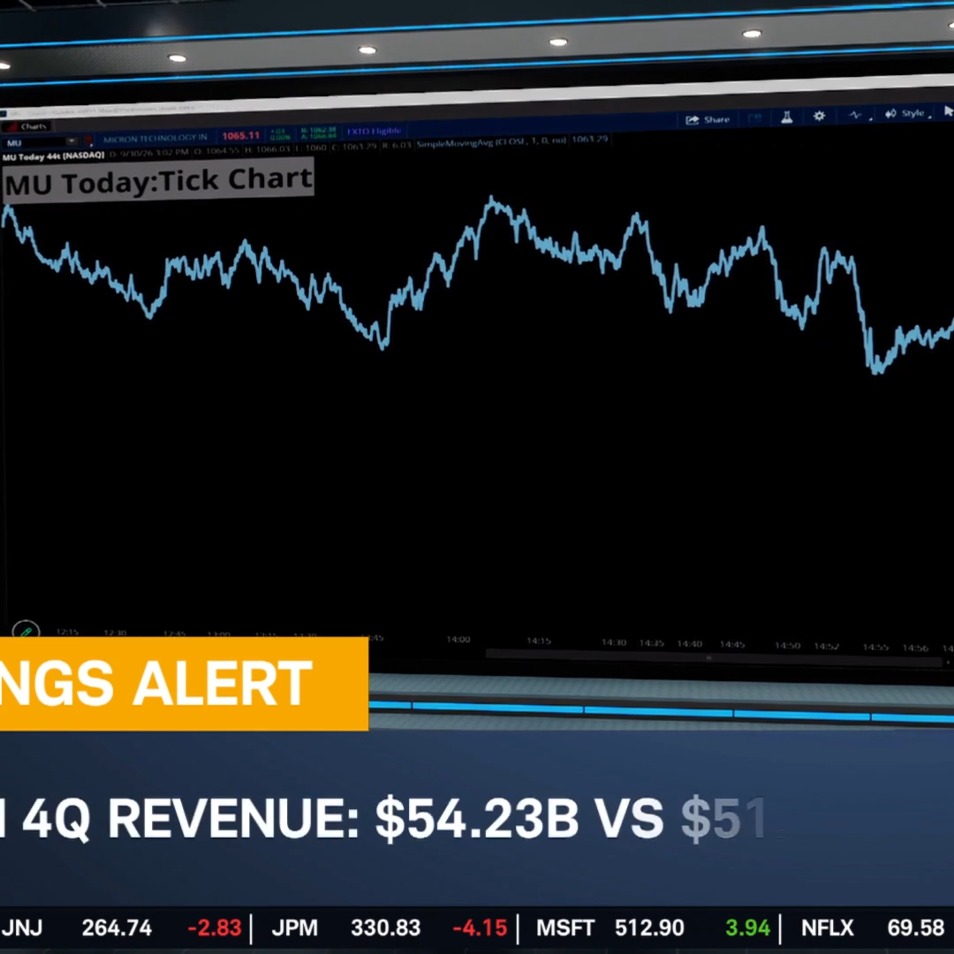Expand the MU symbol dropdown arrow

(x=72, y=141)
